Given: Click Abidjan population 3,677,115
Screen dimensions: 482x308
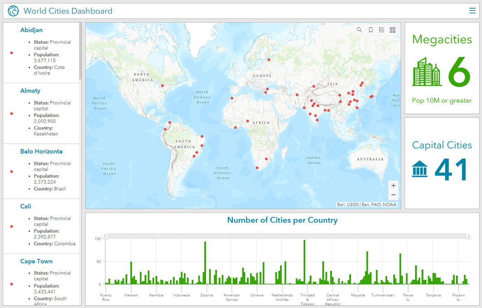Looking at the screenshot, I should tap(45, 60).
